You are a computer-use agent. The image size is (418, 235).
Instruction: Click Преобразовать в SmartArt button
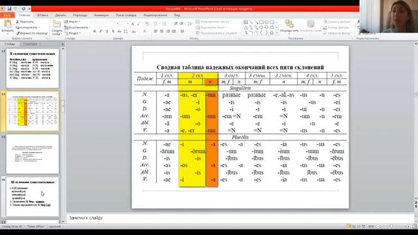(x=217, y=33)
